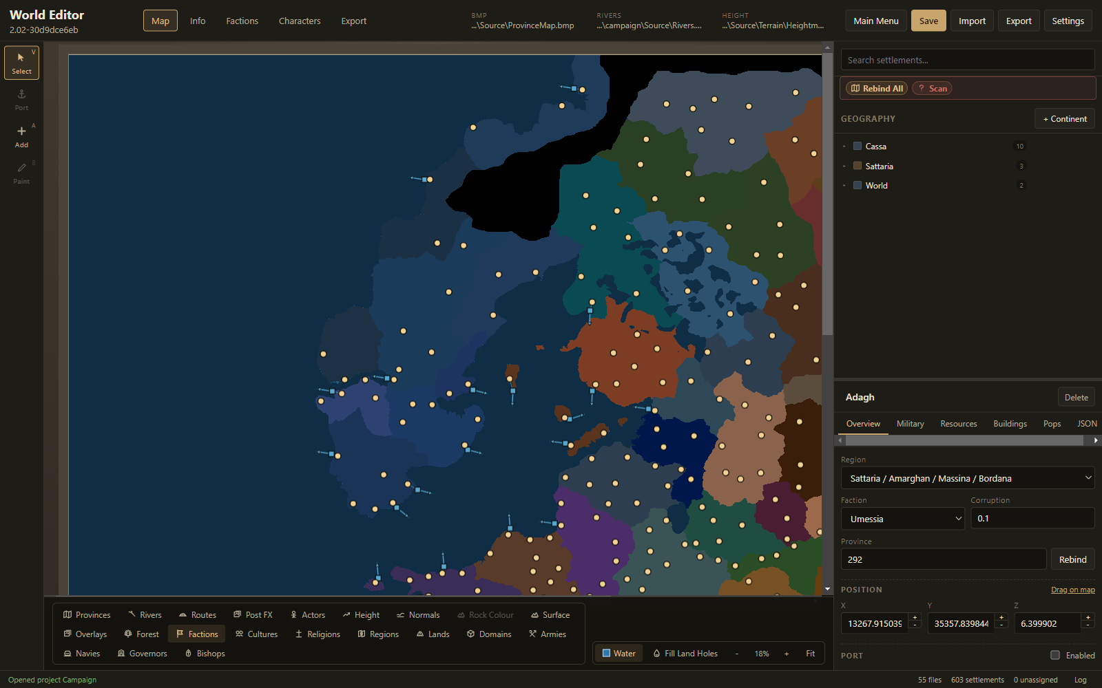Toggle the Actors layer

click(307, 614)
